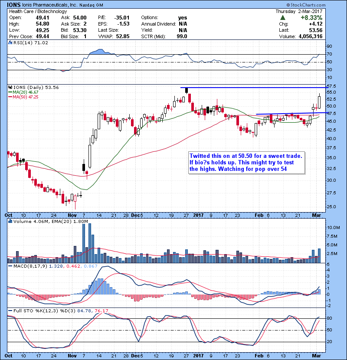The height and width of the screenshot is (360, 347).
Task: Click the Options value yes
Action: (x=183, y=18)
